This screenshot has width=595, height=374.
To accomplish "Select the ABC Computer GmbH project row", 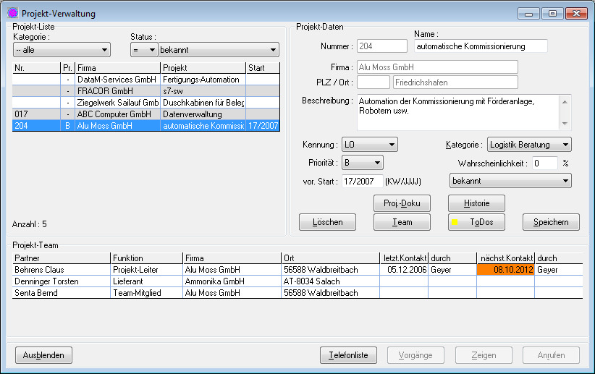I will tap(116, 114).
